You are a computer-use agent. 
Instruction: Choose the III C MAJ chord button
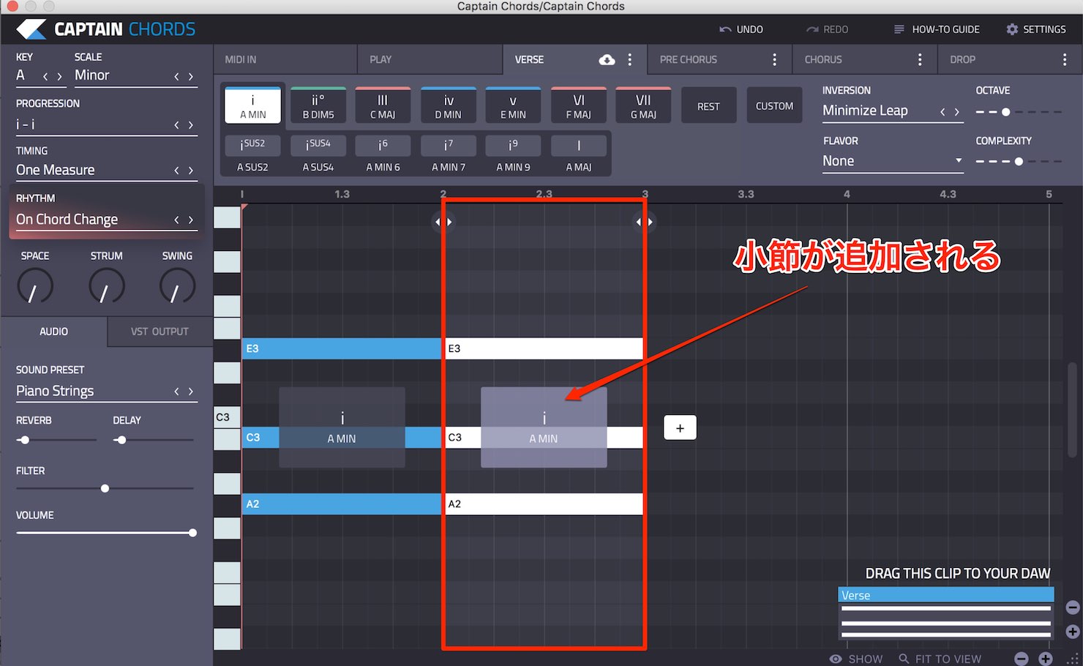[x=383, y=105]
